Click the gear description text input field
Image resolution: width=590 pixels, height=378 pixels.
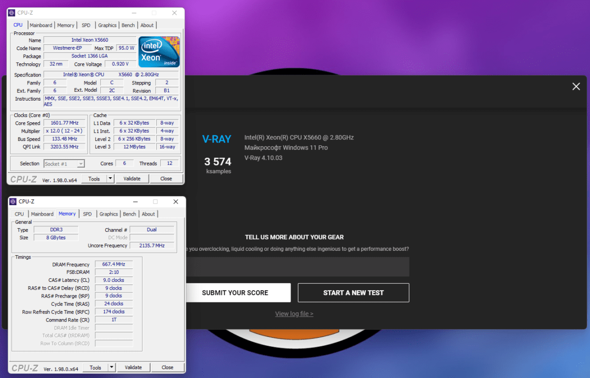(x=295, y=267)
